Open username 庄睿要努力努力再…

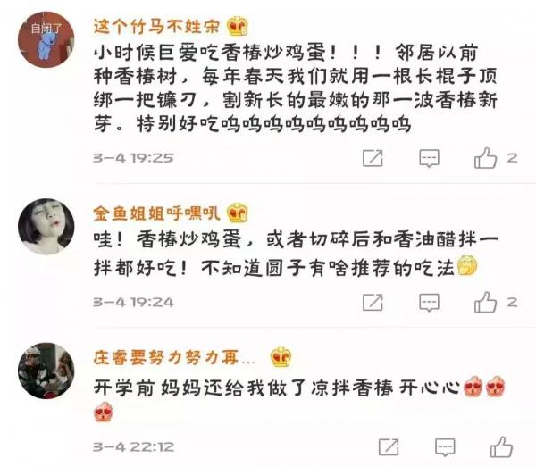click(174, 358)
